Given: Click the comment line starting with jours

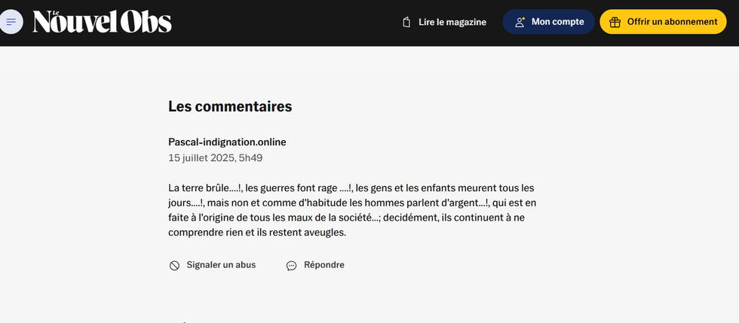Looking at the screenshot, I should [x=352, y=203].
